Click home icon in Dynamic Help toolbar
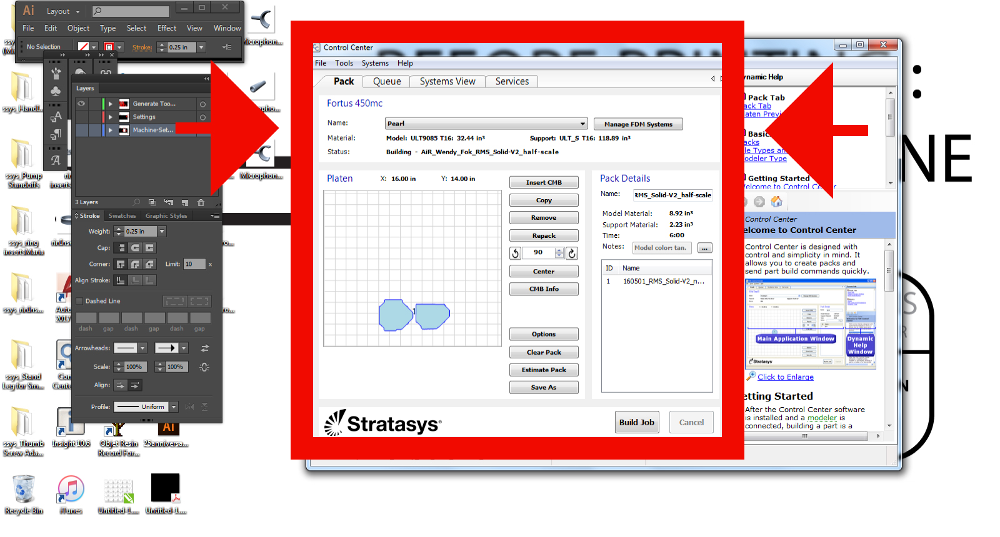Image resolution: width=1000 pixels, height=537 pixels. (776, 202)
